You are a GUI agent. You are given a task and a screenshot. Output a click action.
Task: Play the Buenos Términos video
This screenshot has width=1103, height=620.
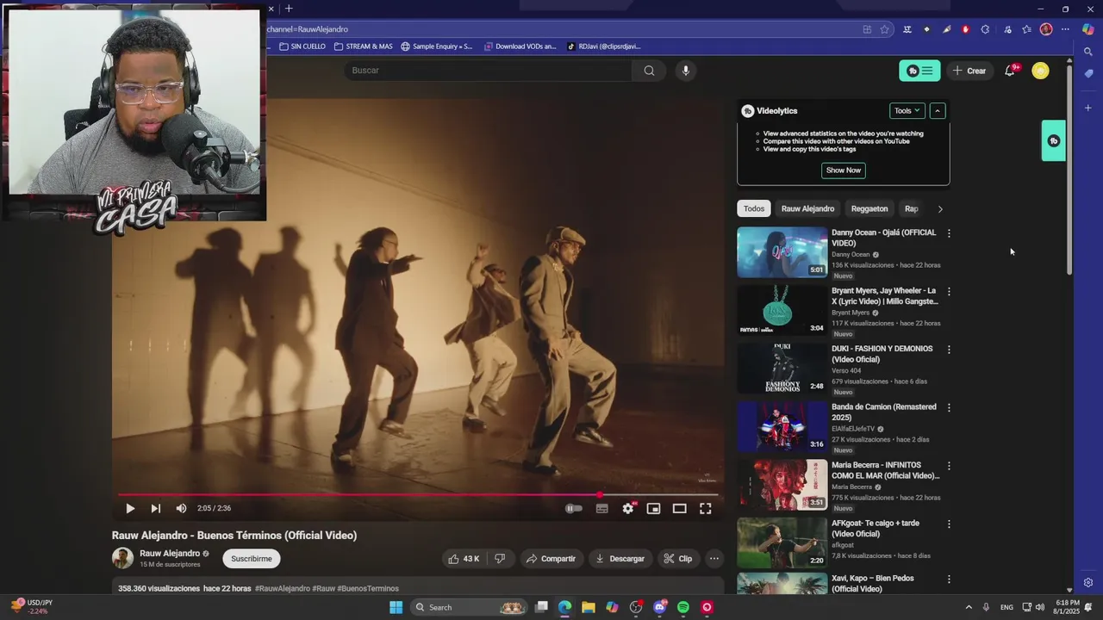click(130, 509)
